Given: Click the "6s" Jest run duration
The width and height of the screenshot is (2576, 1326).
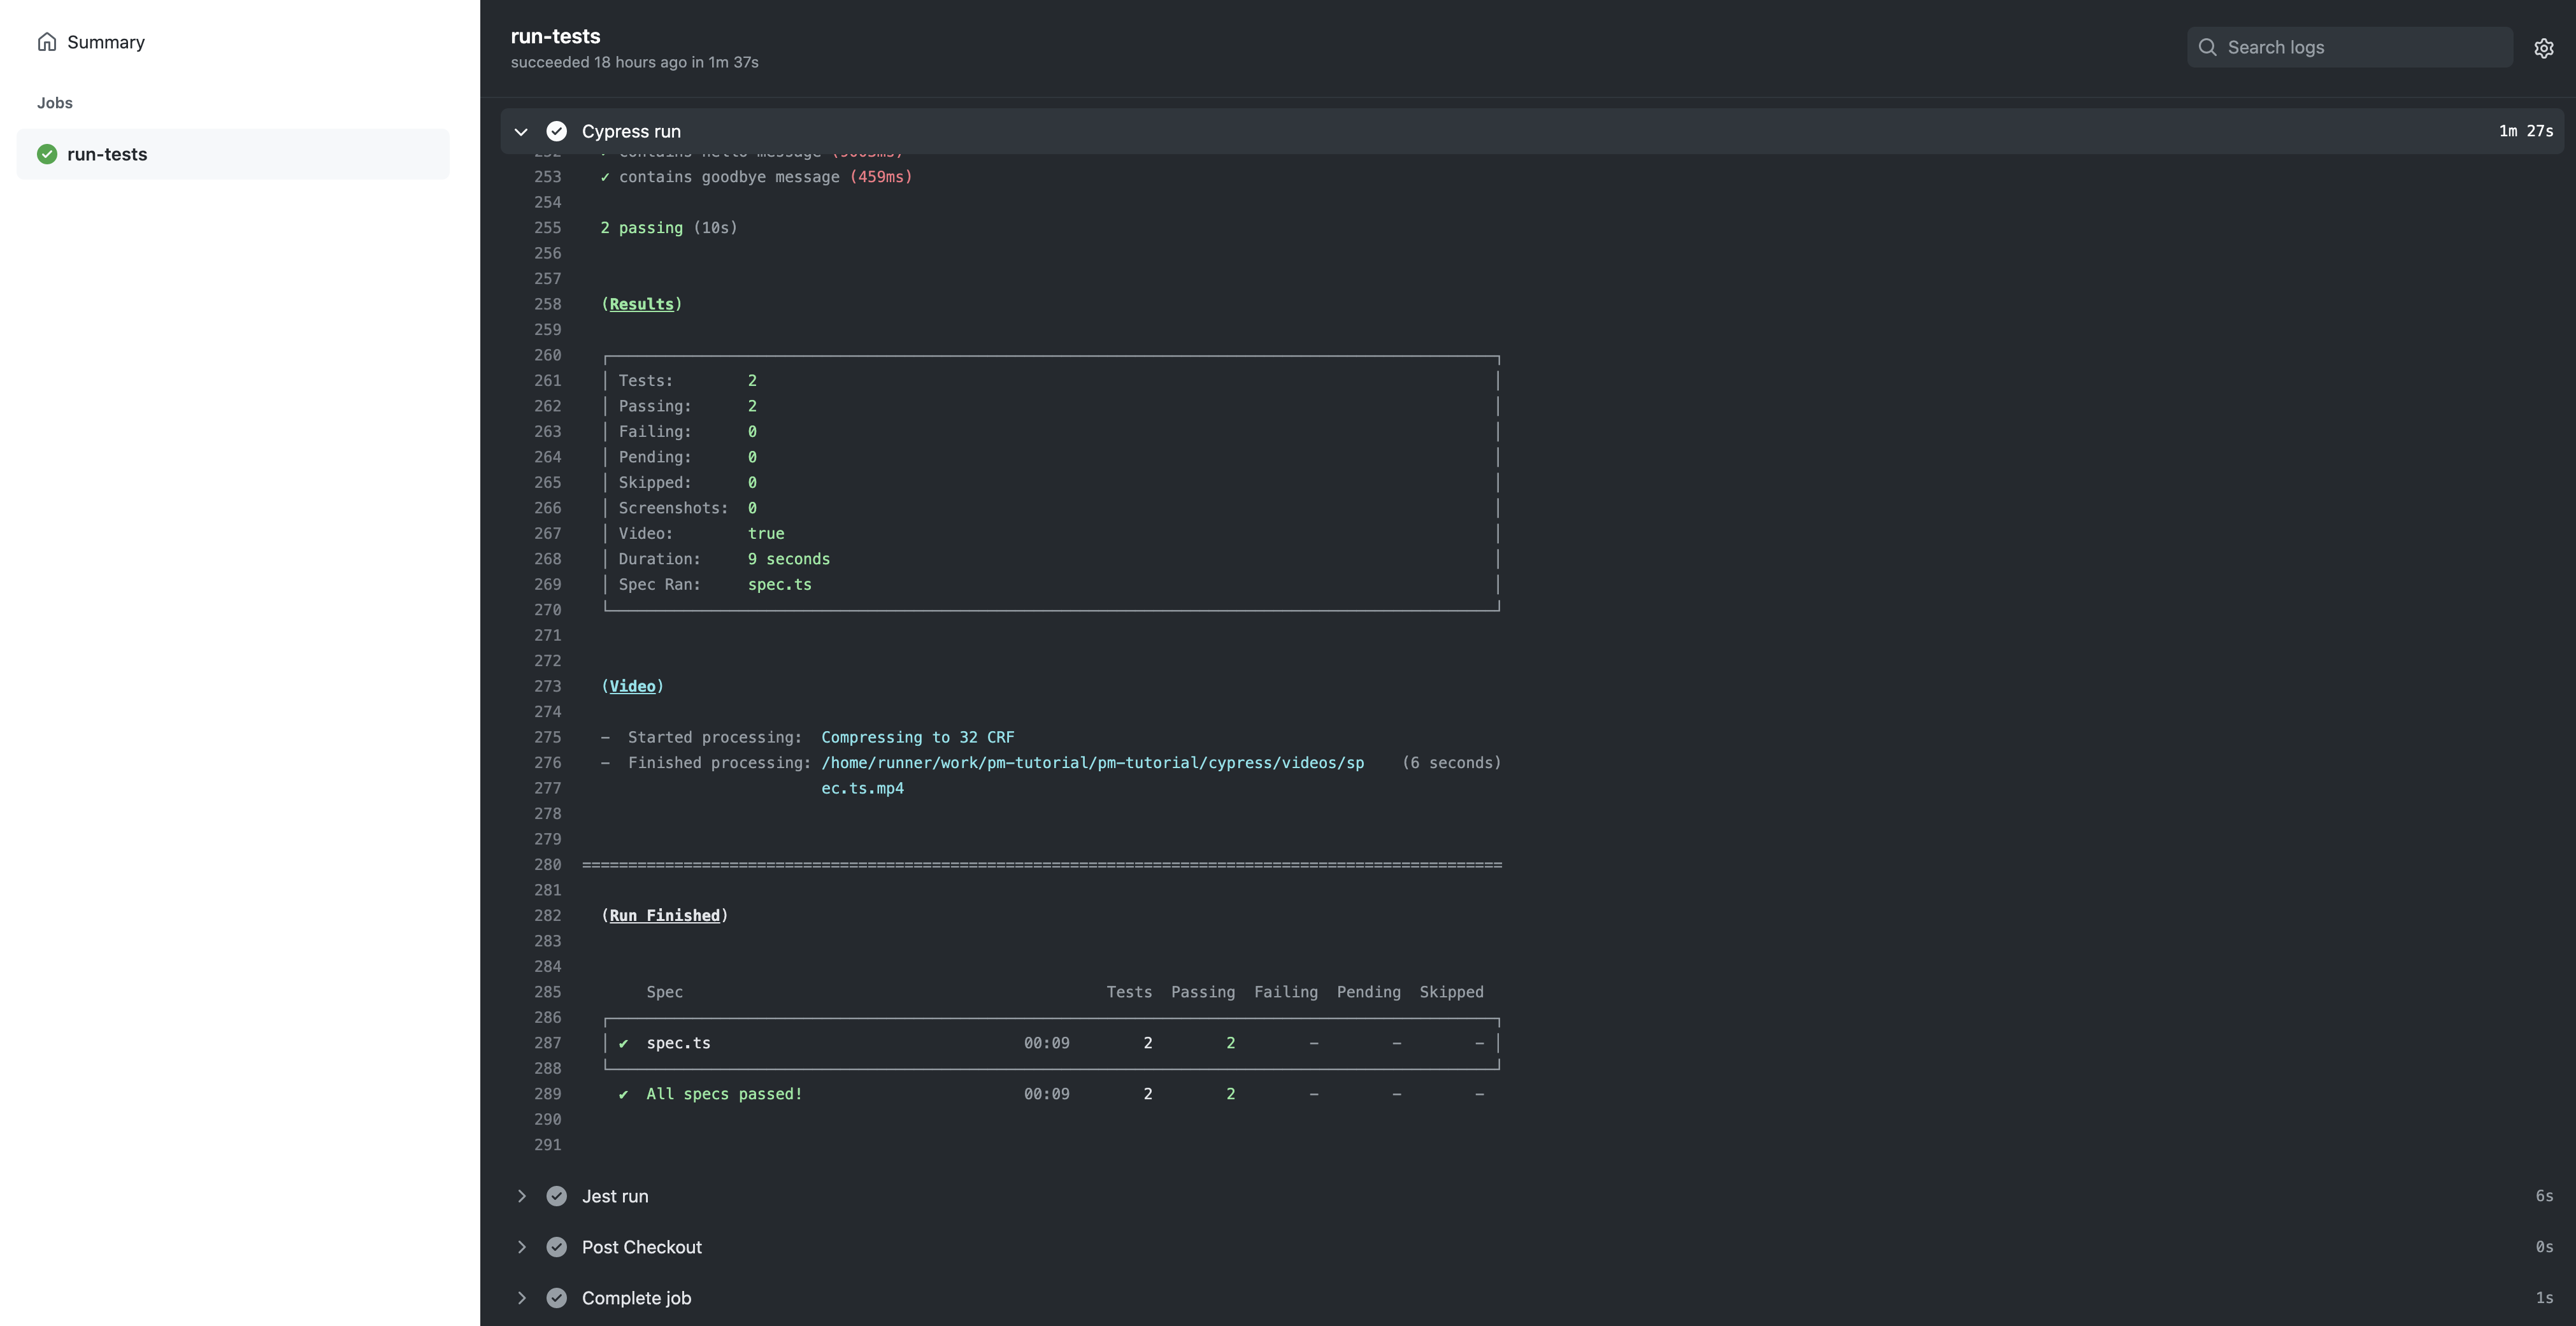Looking at the screenshot, I should (2544, 1196).
